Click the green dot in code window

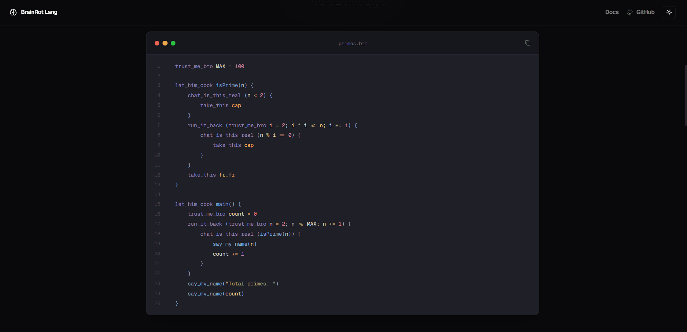[x=173, y=43]
